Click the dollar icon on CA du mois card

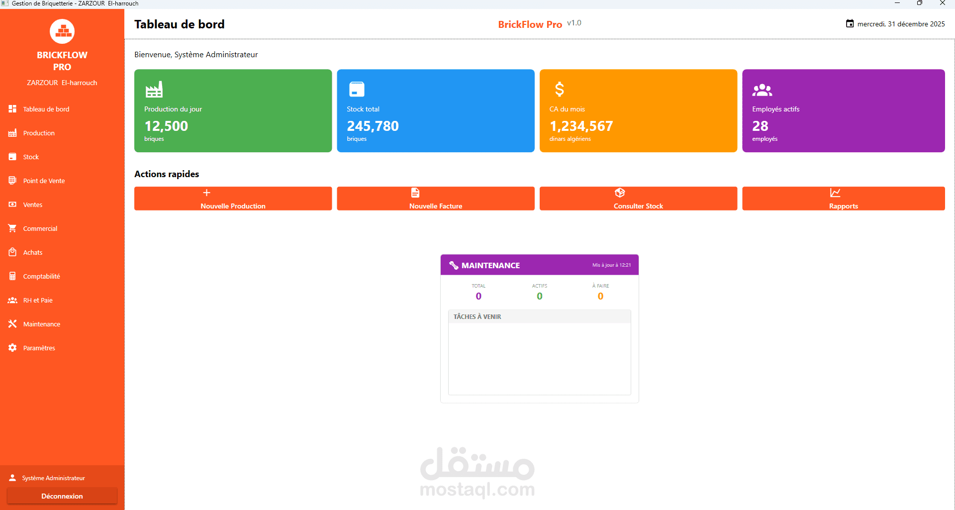[x=559, y=89]
